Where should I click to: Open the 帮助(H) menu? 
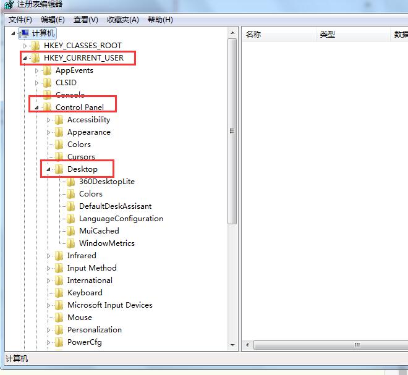click(160, 20)
